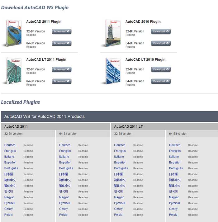Select 한국어 under AutoCAD 2011 LT 64-Bit

tap(173, 191)
